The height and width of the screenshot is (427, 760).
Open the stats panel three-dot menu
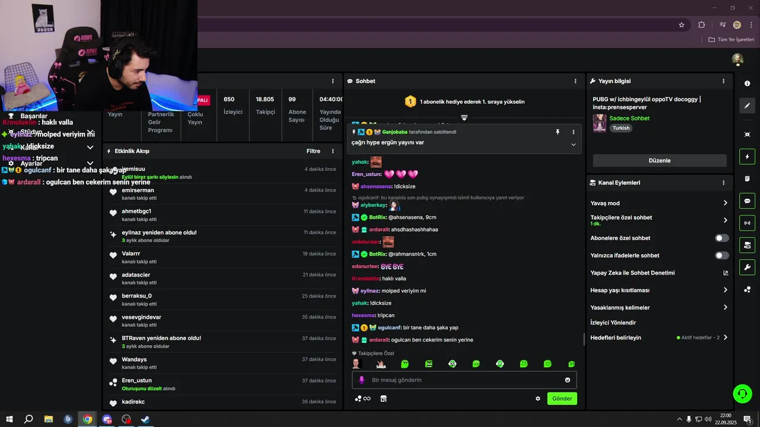[x=332, y=81]
